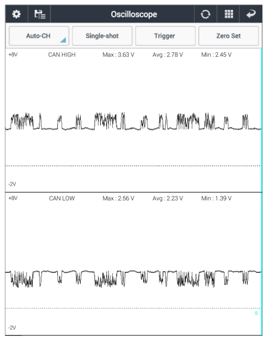Click the Zero Set button
This screenshot has width=267, height=340.
(229, 36)
